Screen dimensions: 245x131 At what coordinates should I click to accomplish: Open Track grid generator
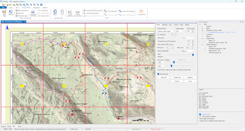click(91, 13)
